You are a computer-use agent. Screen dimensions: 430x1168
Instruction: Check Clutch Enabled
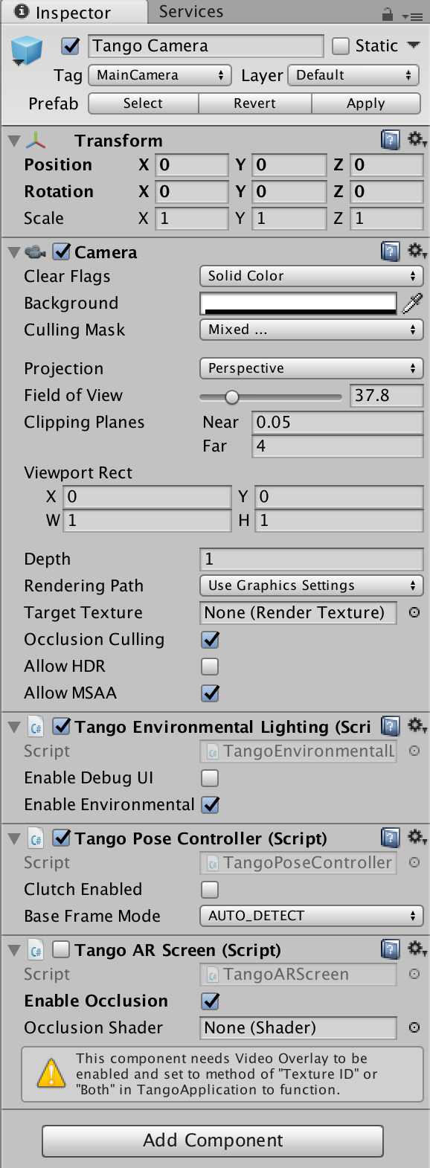(x=211, y=889)
